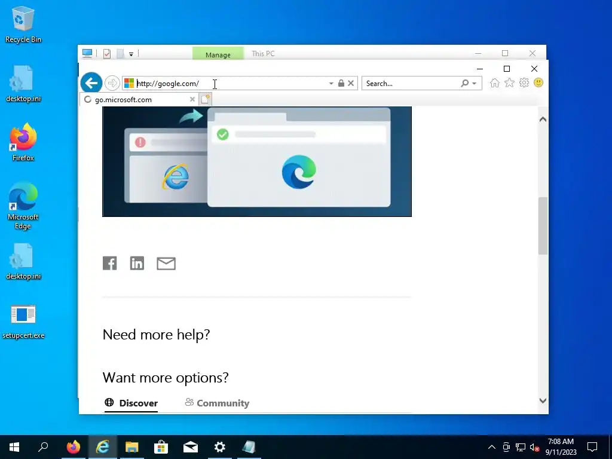The image size is (612, 459).
Task: Click the last taskbar app icon beside Settings
Action: 249,447
